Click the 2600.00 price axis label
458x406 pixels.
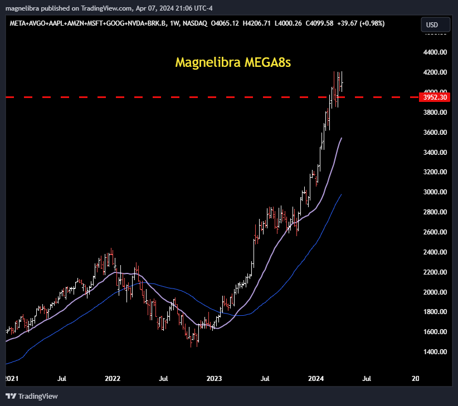(435, 232)
